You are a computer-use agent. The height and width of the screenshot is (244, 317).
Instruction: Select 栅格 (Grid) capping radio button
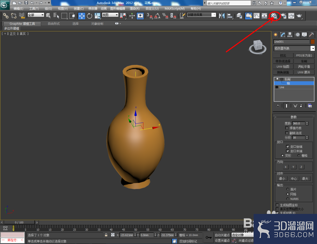[x=299, y=156]
